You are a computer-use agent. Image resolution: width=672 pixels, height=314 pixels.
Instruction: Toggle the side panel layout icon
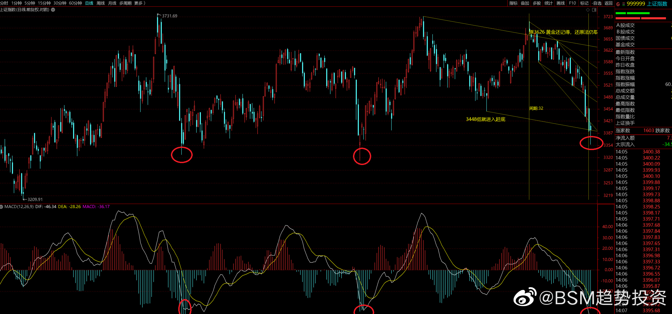pyautogui.click(x=594, y=10)
